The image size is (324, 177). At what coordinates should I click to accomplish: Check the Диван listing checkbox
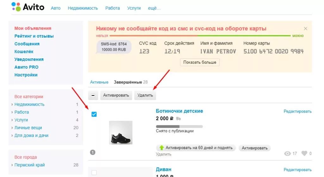(x=94, y=173)
